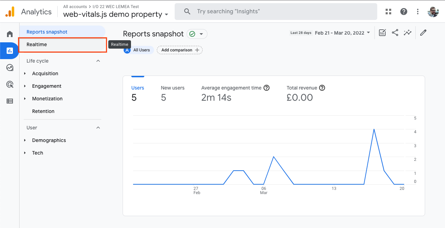Open the Retention report link
Viewport: 445px width, 228px height.
pyautogui.click(x=43, y=111)
